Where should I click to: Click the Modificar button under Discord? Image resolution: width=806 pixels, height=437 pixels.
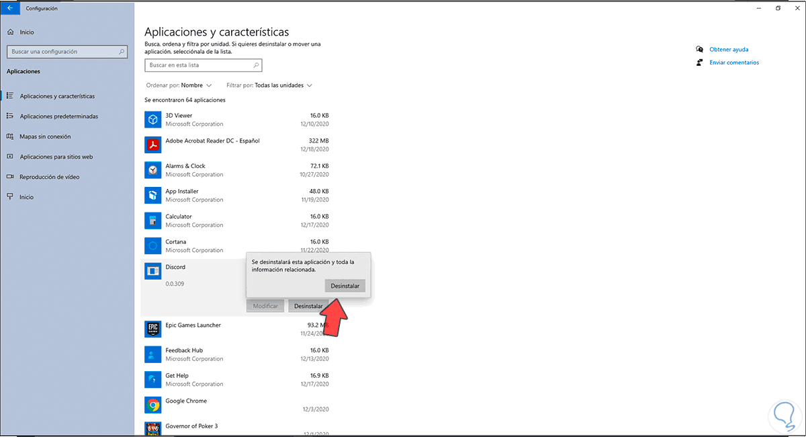pyautogui.click(x=265, y=306)
